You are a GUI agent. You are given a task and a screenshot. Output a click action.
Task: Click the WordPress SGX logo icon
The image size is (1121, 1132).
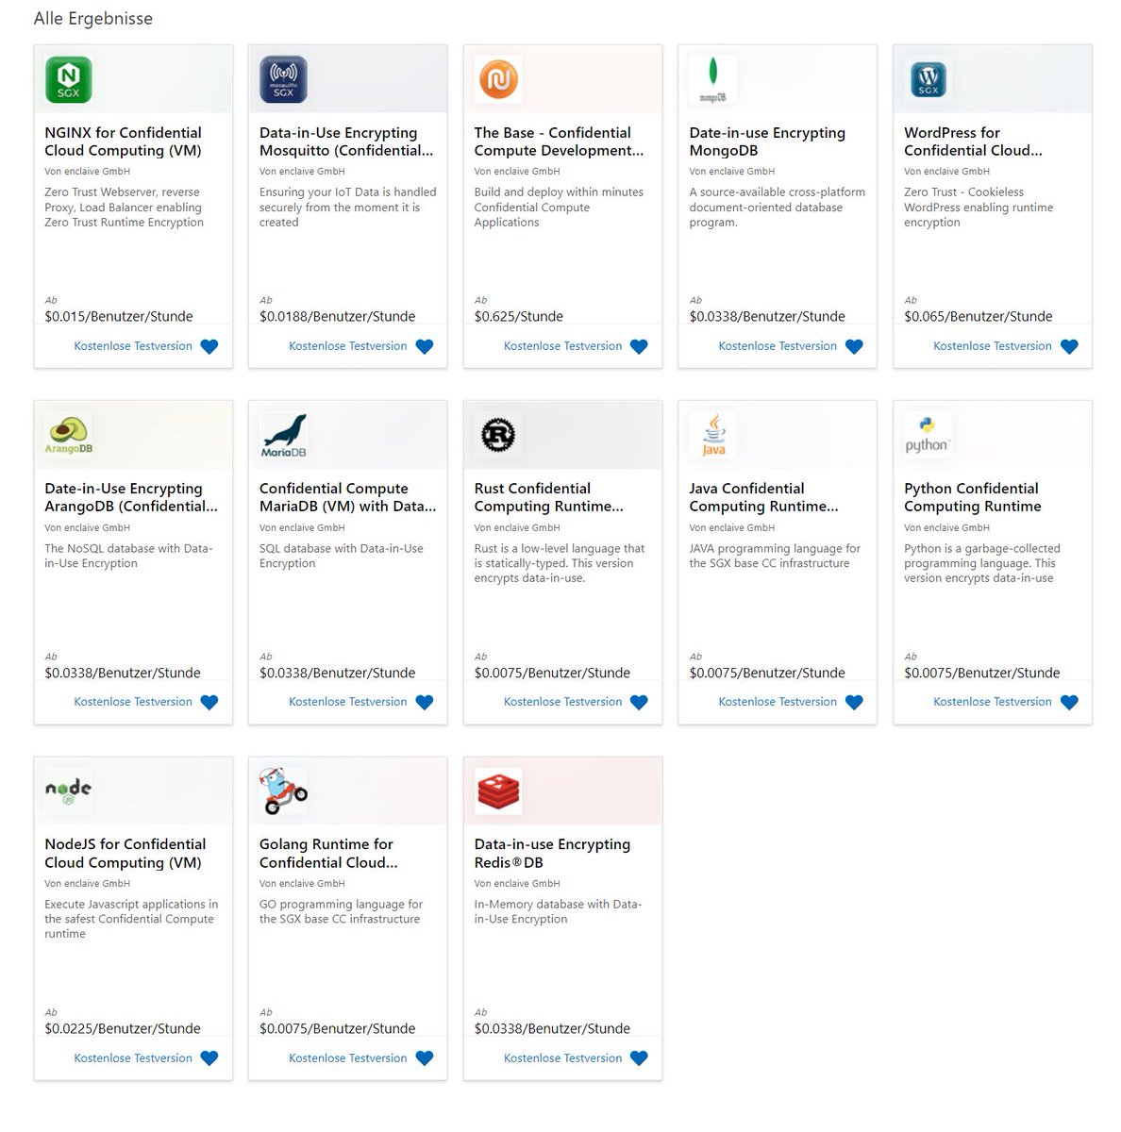tap(929, 79)
